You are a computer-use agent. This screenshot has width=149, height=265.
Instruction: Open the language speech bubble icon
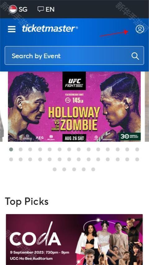coord(41,9)
